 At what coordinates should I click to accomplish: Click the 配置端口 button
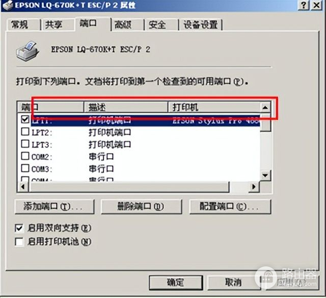tap(230, 207)
